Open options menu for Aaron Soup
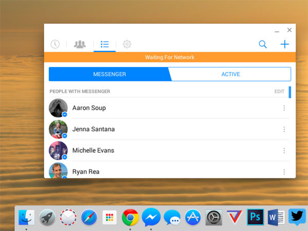 [x=284, y=108]
